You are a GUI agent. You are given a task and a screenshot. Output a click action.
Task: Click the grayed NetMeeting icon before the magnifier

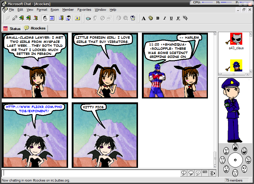[x=119, y=18]
